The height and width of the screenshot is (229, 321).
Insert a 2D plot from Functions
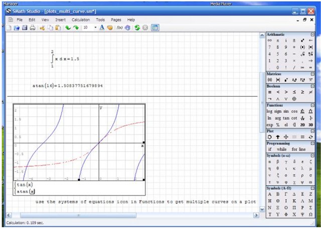pyautogui.click(x=302, y=124)
